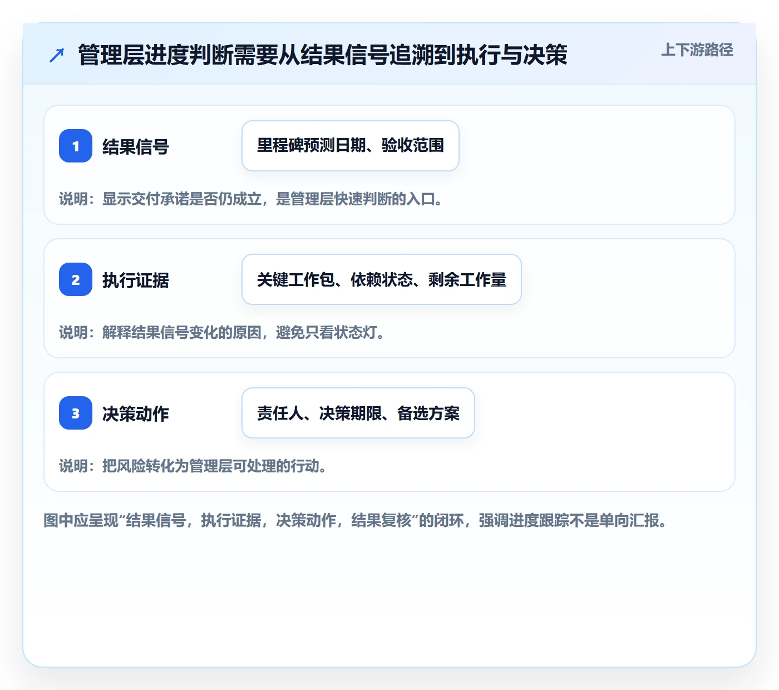Select the 关键工作包、依赖状态、剩余工作量 chip
Viewport: 779px width, 690px height.
pyautogui.click(x=382, y=279)
